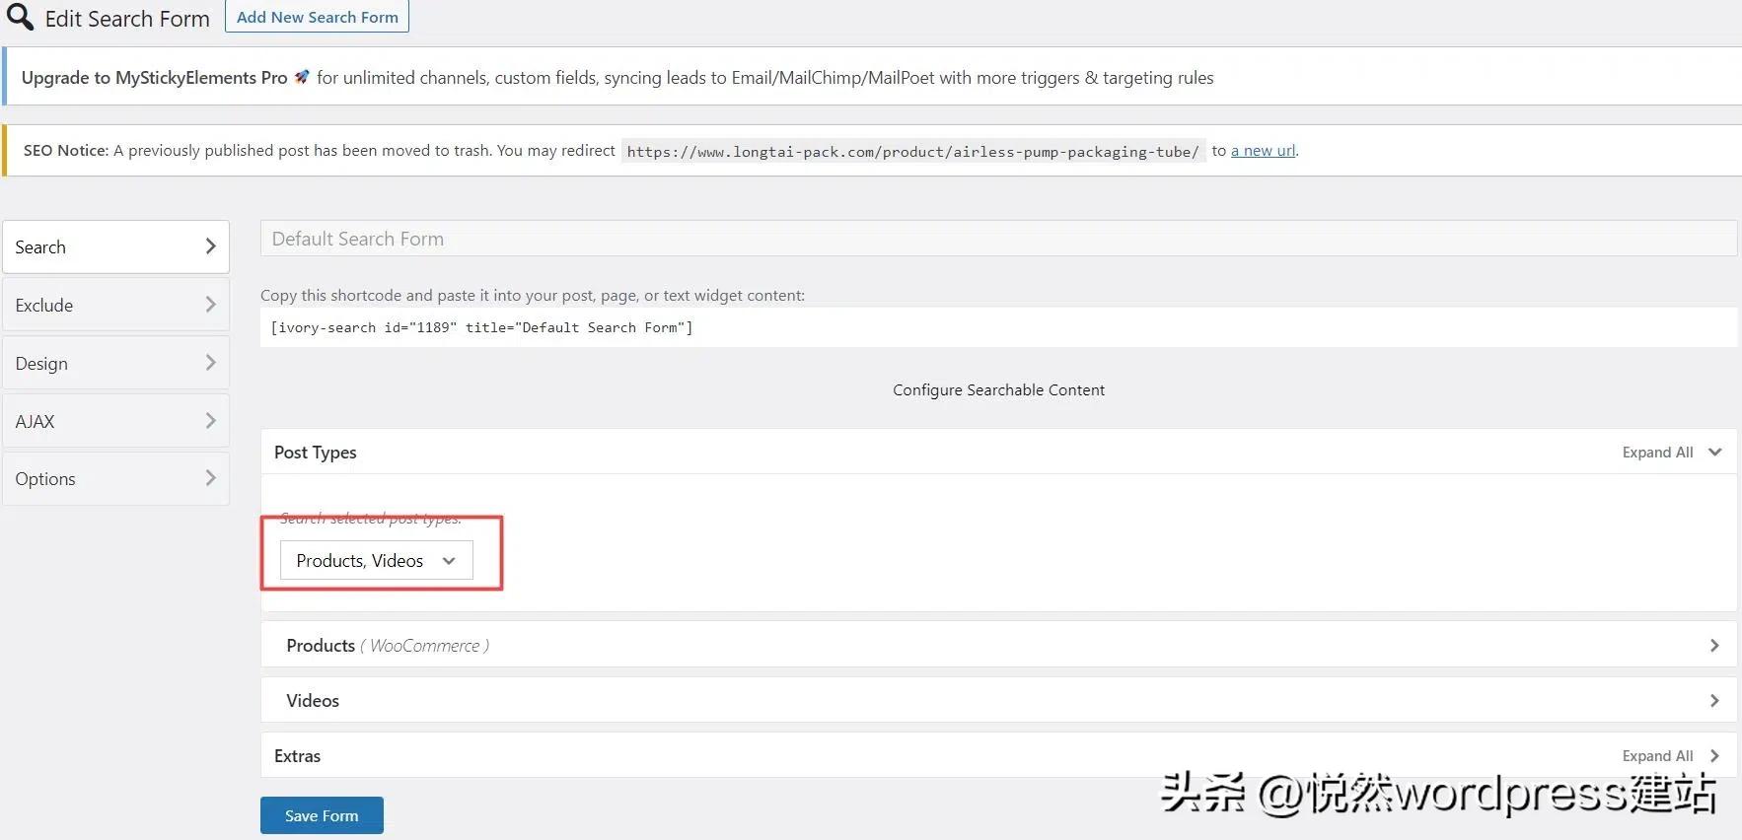Click the Search tab chevron arrow
Viewport: 1742px width, 840px height.
tap(210, 246)
